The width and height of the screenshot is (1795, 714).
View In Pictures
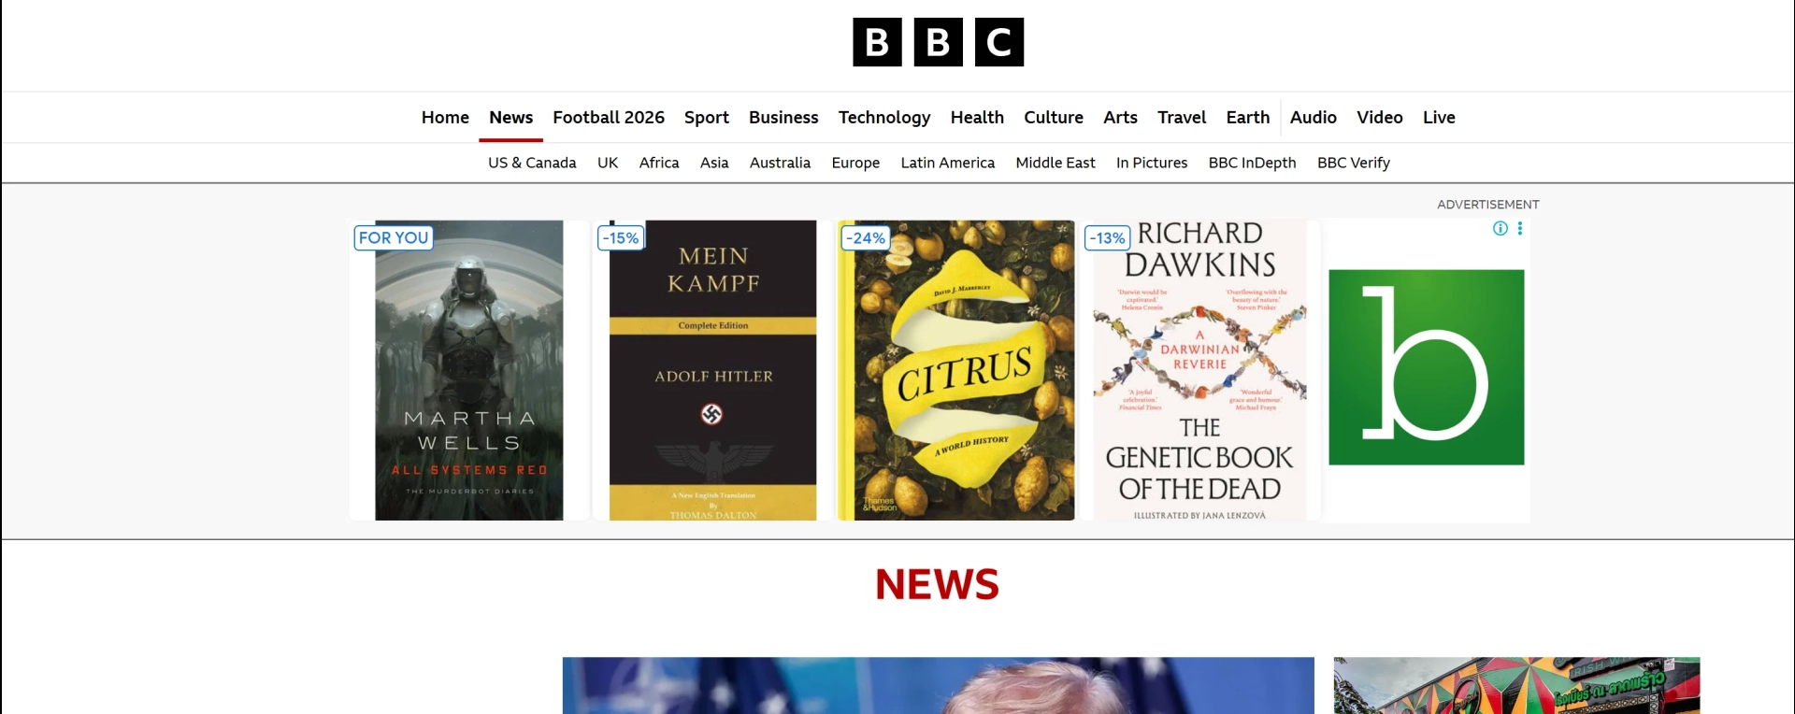[1152, 163]
